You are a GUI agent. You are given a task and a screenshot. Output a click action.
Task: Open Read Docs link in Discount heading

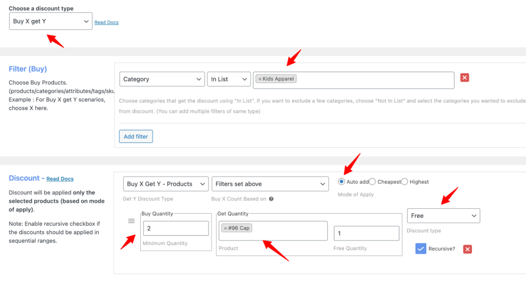pos(60,179)
